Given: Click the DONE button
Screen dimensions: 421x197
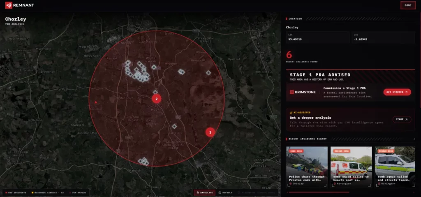Looking at the screenshot, I should pos(408,5).
